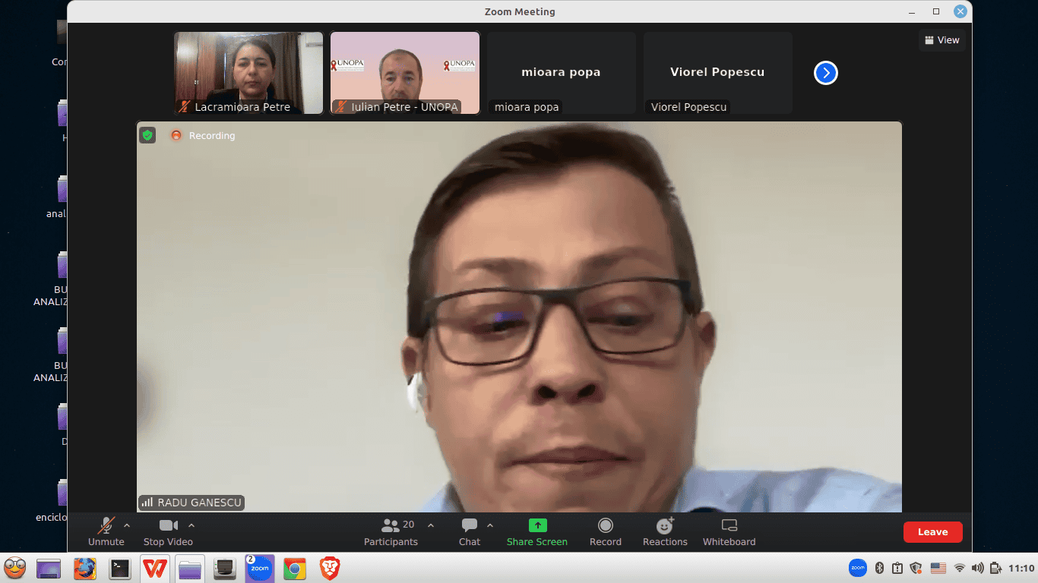This screenshot has width=1038, height=583.
Task: Unmute the microphone in Zoom
Action: (x=106, y=532)
